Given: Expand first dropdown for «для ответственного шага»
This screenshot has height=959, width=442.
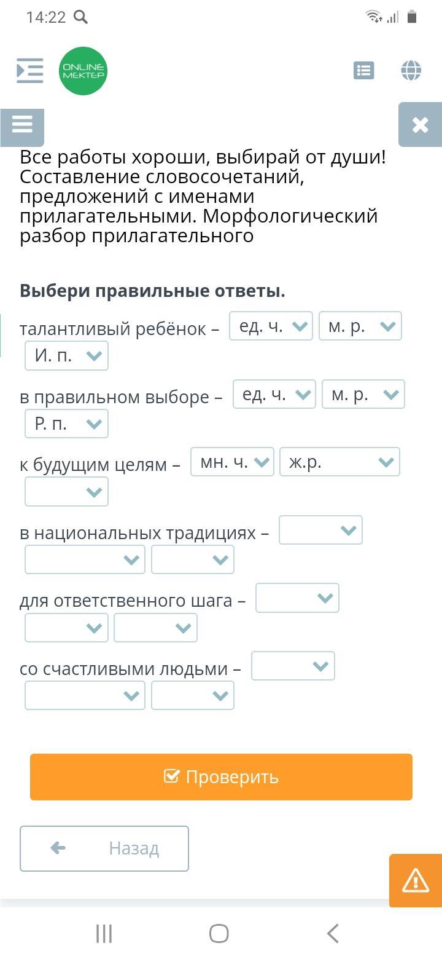Looking at the screenshot, I should pos(297,598).
